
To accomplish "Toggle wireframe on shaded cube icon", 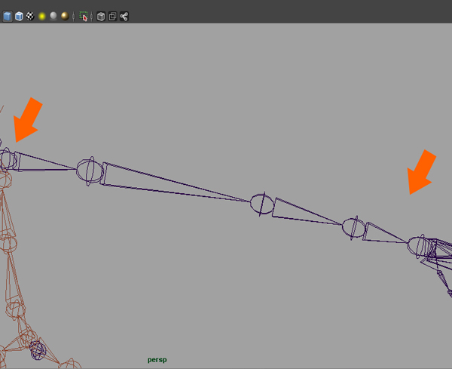I will pos(19,17).
